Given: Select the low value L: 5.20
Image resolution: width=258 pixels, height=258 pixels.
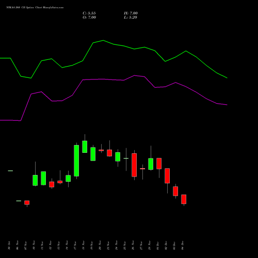Looking at the screenshot, I should 131,18.
